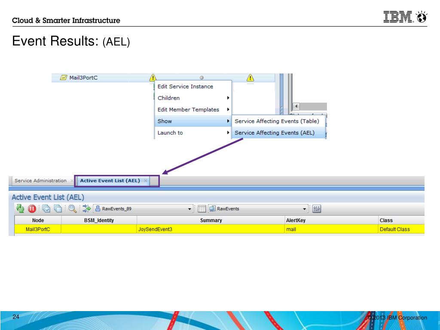The height and width of the screenshot is (330, 440).
Task: Click the Mail3PortC service instance icon
Action: pyautogui.click(x=64, y=77)
